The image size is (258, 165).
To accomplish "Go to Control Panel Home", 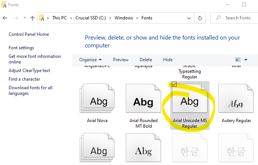I will [29, 34].
